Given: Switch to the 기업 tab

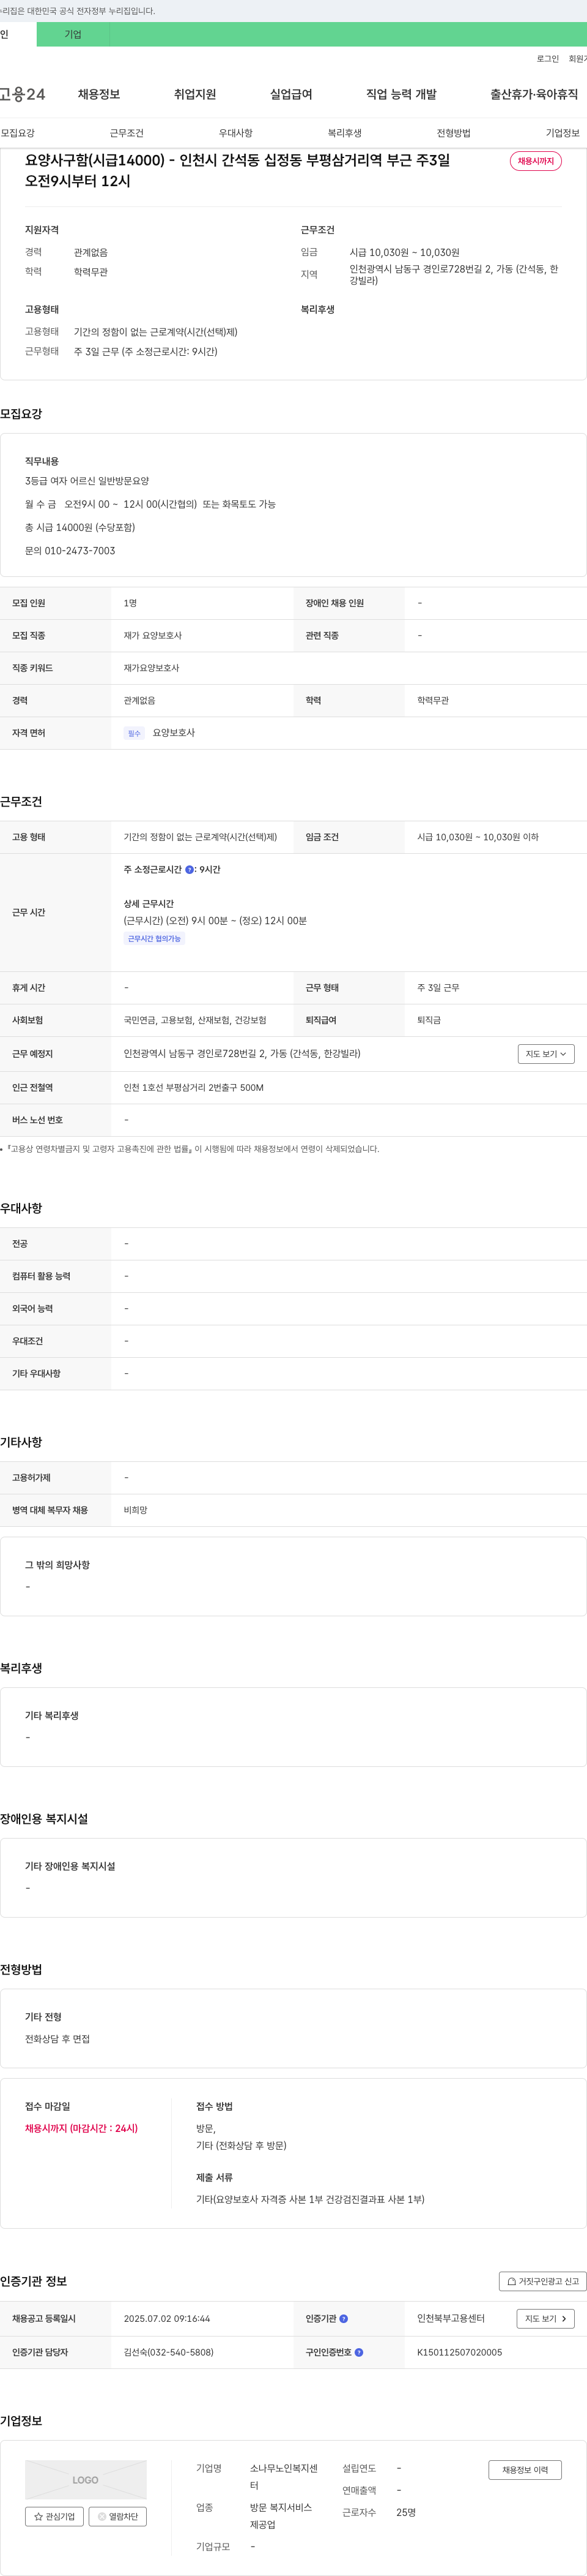Looking at the screenshot, I should point(73,34).
